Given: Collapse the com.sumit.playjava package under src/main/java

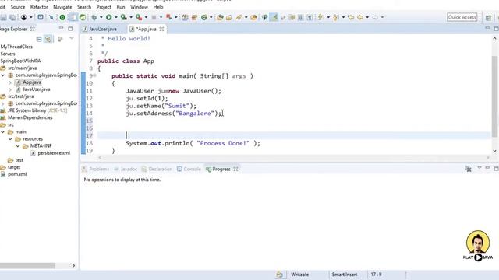Looking at the screenshot, I should 3,75.
